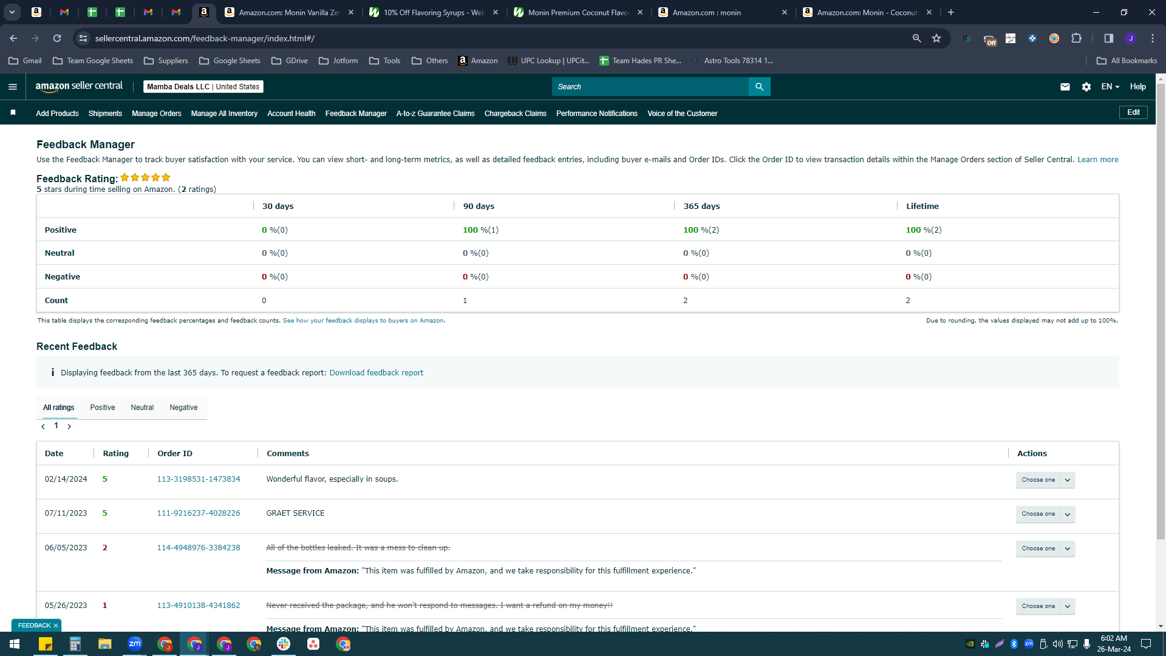The height and width of the screenshot is (656, 1166).
Task: Open the settings gear icon
Action: pyautogui.click(x=1086, y=87)
